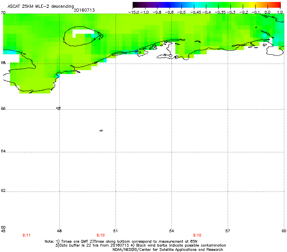Click longitude label 48

pos(59,231)
